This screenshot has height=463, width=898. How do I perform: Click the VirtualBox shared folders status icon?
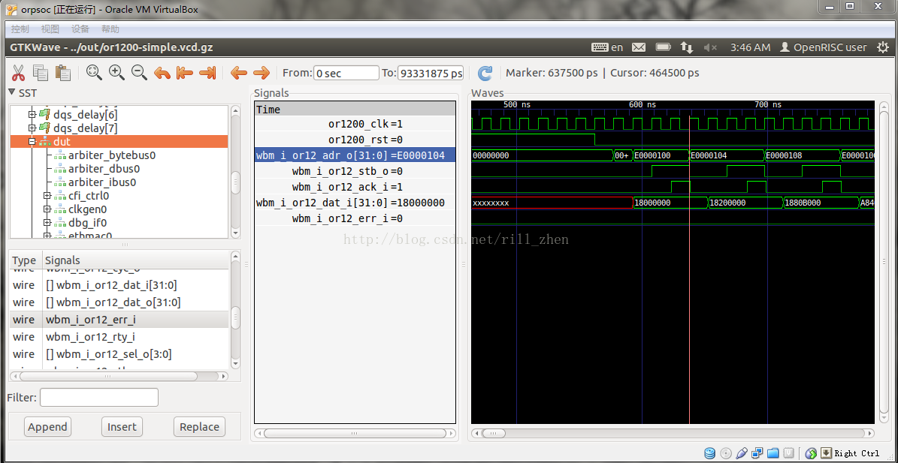pyautogui.click(x=773, y=453)
